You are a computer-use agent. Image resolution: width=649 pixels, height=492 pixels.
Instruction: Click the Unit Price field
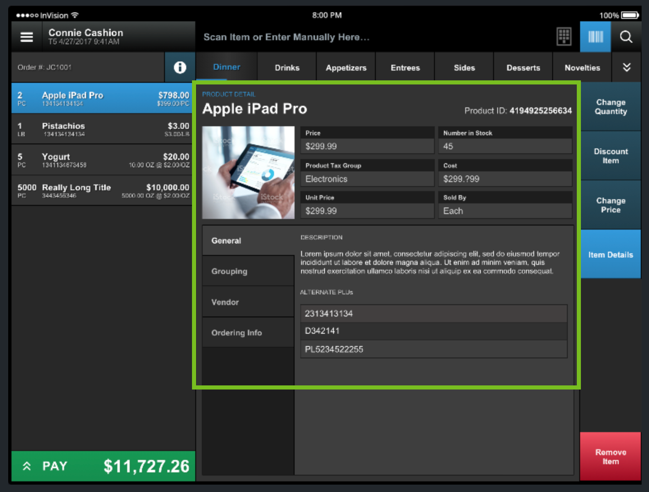[x=367, y=211]
